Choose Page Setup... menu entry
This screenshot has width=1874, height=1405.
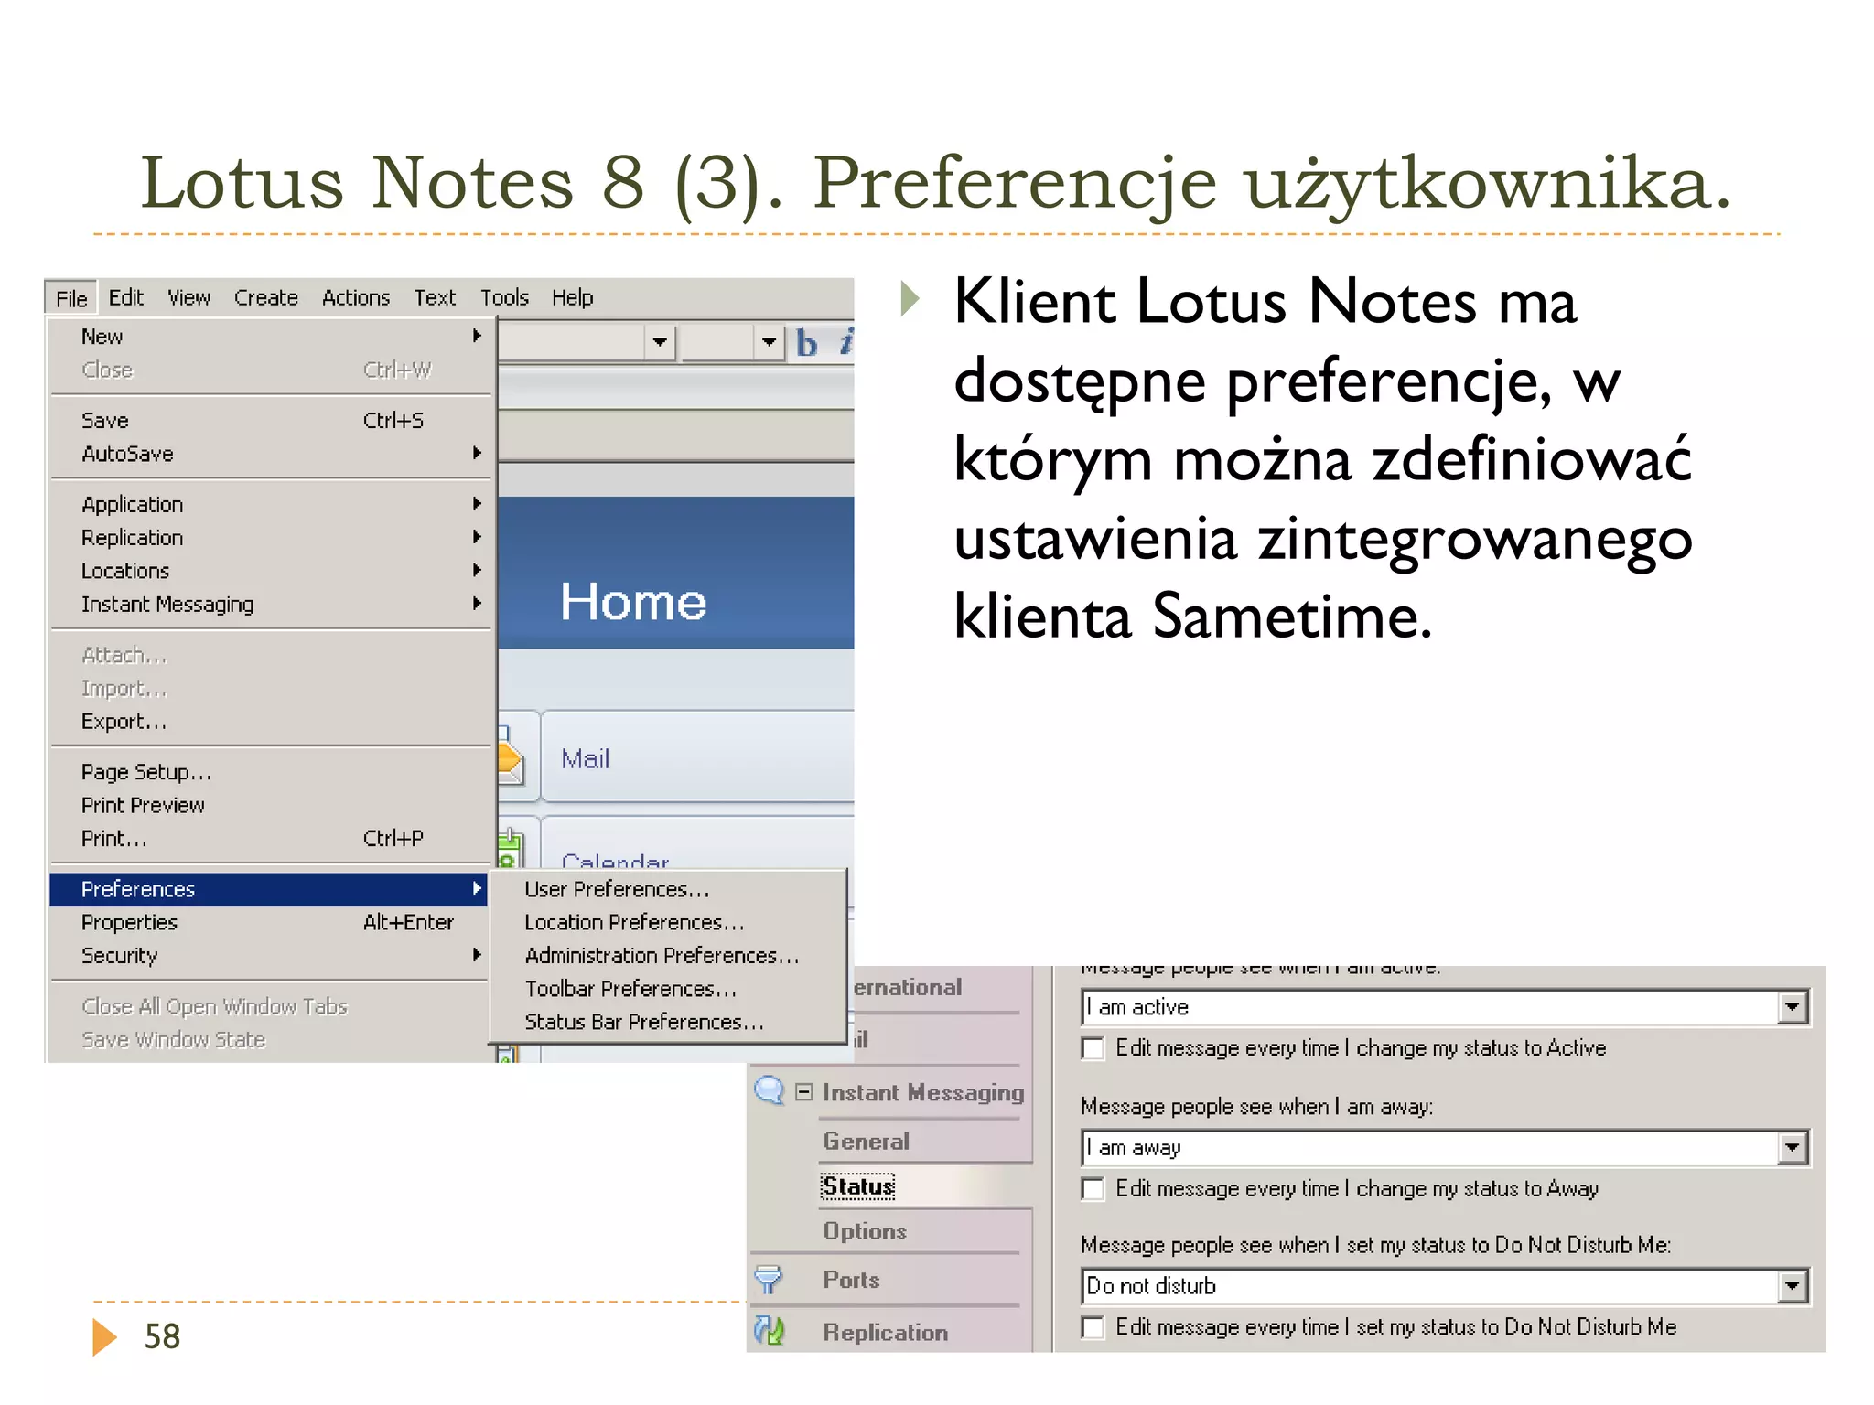point(271,772)
